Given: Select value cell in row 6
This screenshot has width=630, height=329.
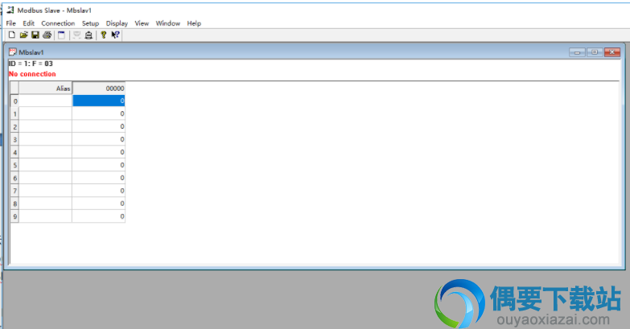Looking at the screenshot, I should pos(99,178).
